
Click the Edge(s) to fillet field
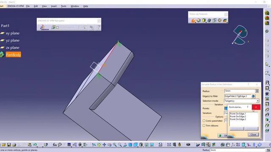238,96
